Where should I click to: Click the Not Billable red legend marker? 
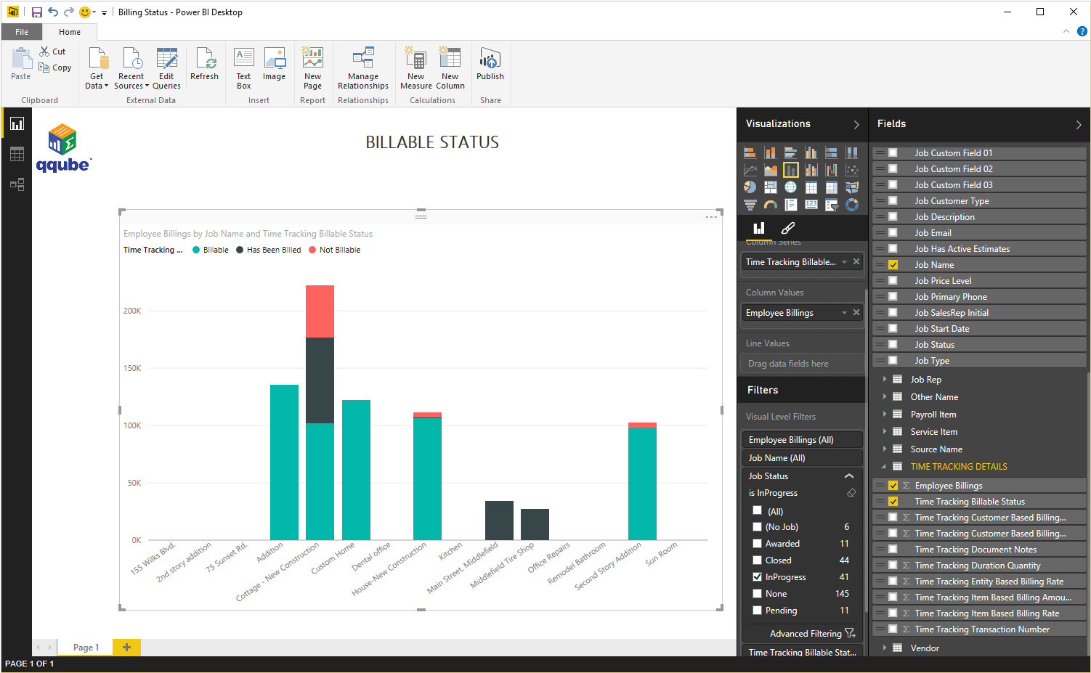[312, 250]
